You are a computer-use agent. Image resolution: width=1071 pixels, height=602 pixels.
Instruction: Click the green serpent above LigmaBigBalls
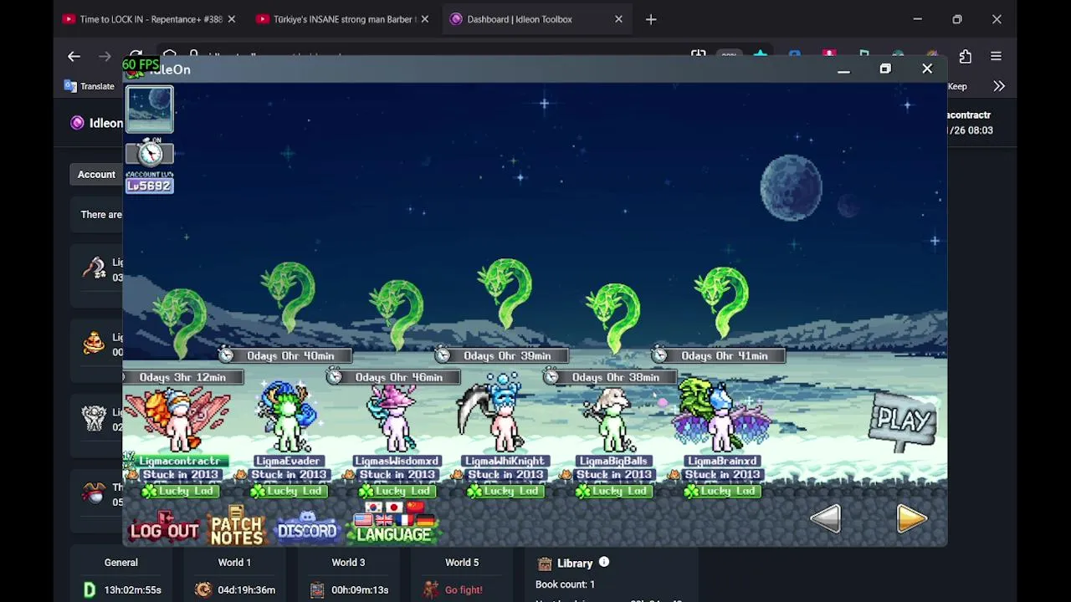coord(614,318)
